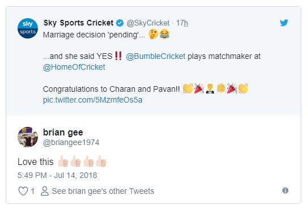Click the like count number 1
Screen dimensions: 308x208
[33, 191]
